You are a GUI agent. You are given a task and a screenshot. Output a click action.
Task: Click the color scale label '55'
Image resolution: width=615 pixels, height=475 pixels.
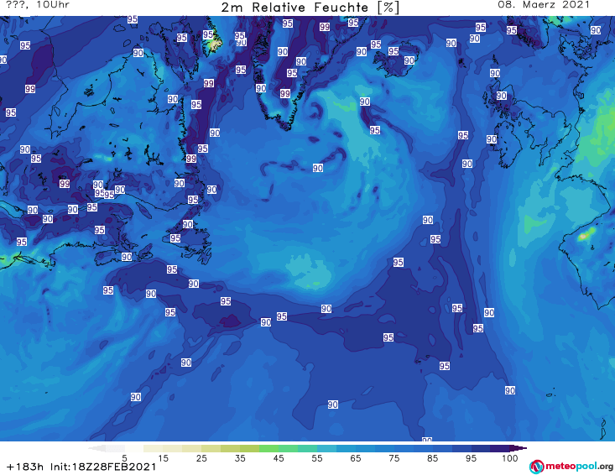(317, 458)
